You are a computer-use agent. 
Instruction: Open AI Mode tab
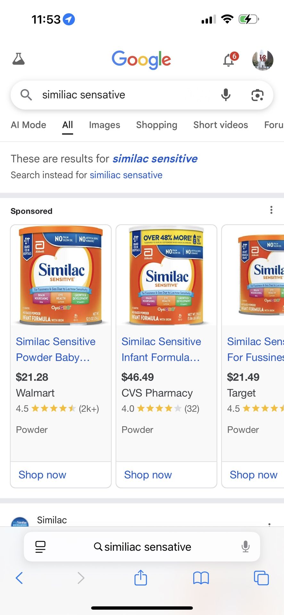pos(29,125)
